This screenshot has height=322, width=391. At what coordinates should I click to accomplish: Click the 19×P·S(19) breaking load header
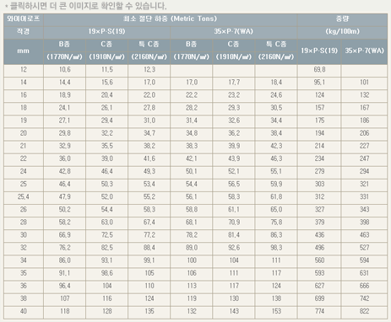pyautogui.click(x=106, y=31)
